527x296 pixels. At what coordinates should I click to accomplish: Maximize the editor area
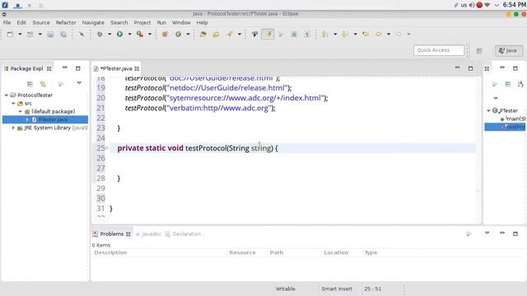point(470,68)
